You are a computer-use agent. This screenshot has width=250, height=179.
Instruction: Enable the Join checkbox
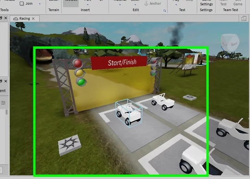coord(22,3)
